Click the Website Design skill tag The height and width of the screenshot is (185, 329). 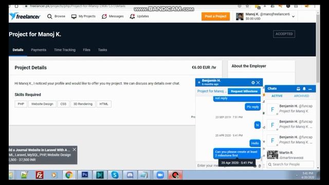tap(42, 104)
